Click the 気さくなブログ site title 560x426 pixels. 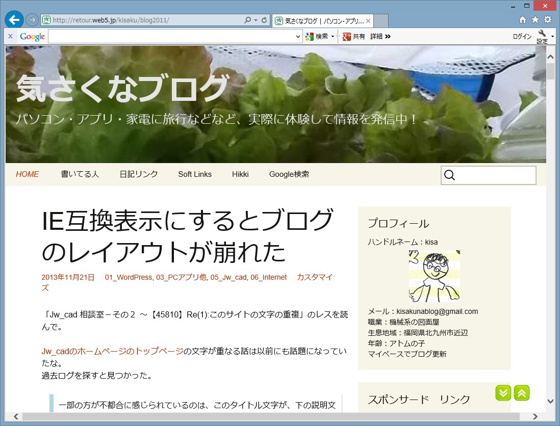coord(122,88)
